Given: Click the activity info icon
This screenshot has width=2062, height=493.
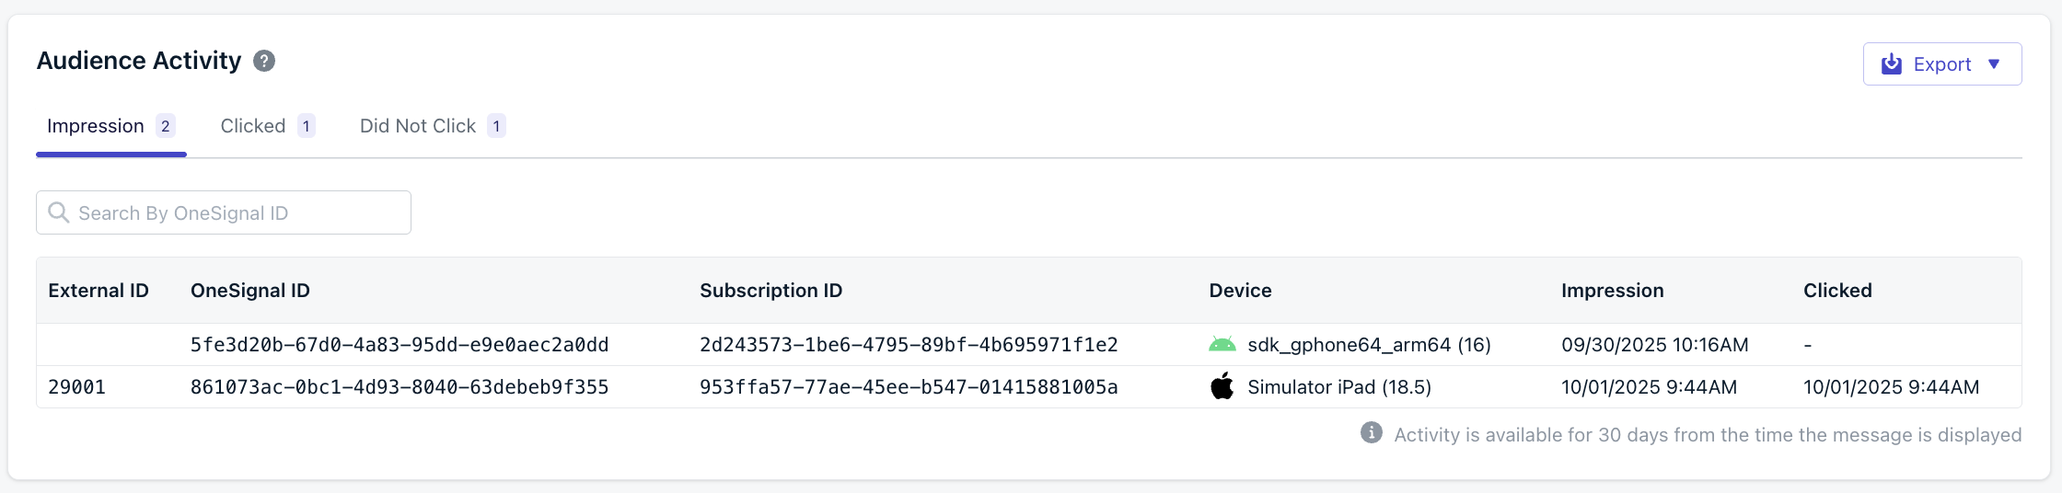Looking at the screenshot, I should click(1372, 433).
